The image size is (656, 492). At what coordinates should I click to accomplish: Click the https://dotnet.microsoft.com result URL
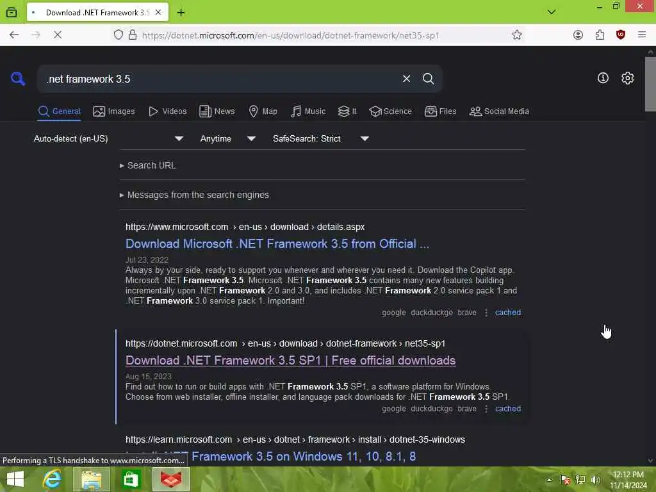coord(285,343)
